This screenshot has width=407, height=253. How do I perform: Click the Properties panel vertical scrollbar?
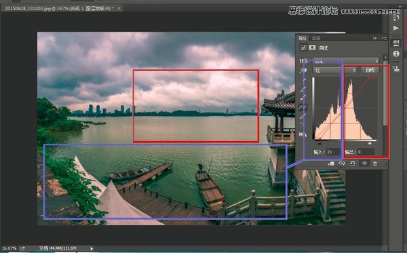(x=385, y=94)
